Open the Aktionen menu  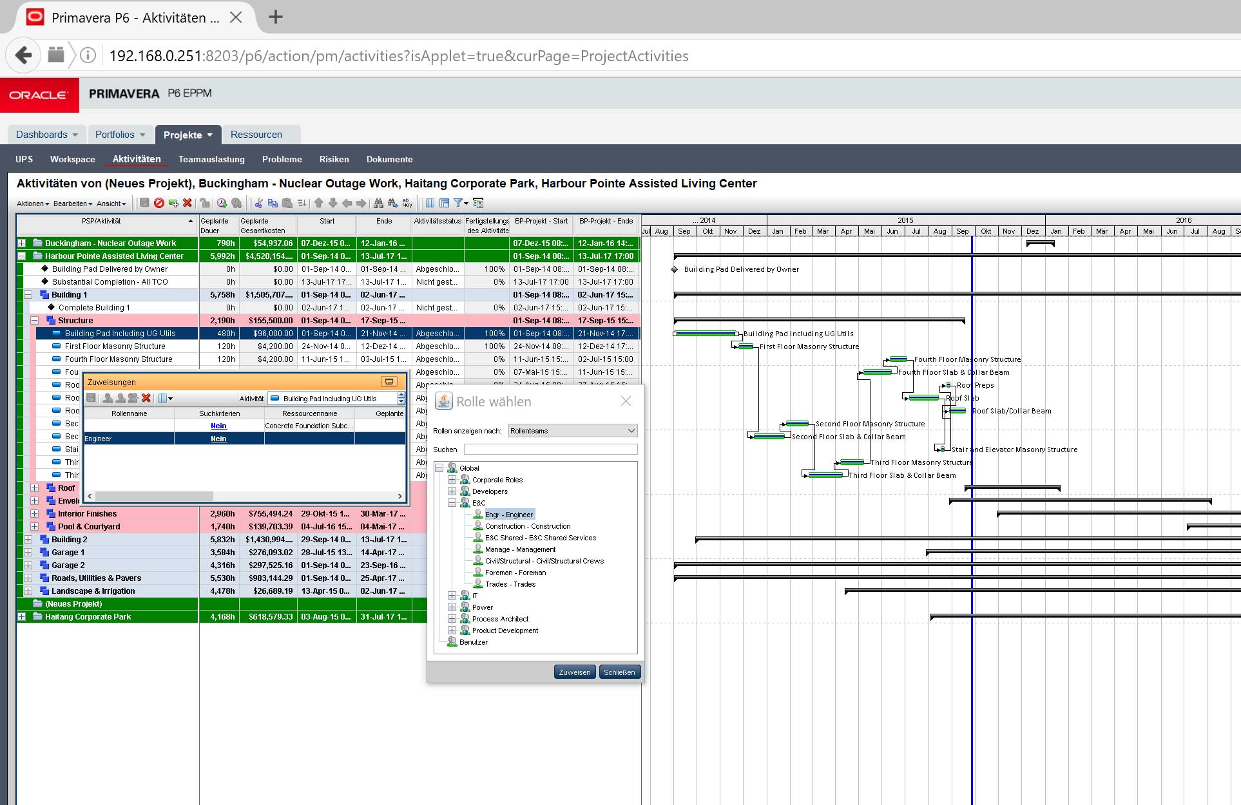pos(33,204)
